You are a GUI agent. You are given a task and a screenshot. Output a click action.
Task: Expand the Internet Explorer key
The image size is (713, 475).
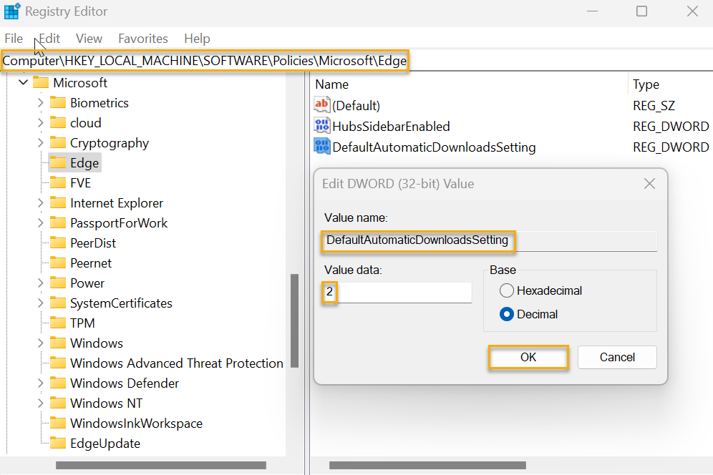click(x=40, y=202)
